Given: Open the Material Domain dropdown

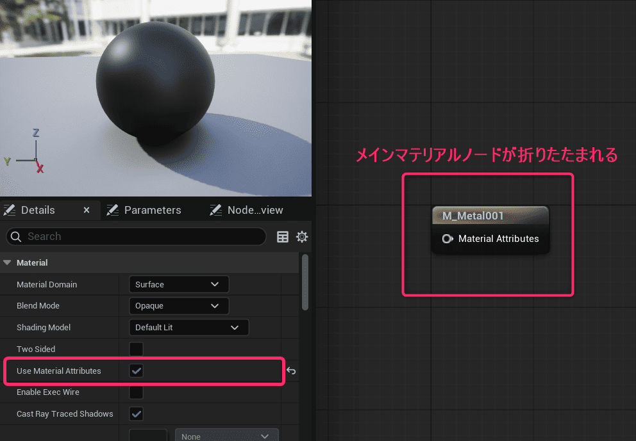Looking at the screenshot, I should [x=178, y=284].
